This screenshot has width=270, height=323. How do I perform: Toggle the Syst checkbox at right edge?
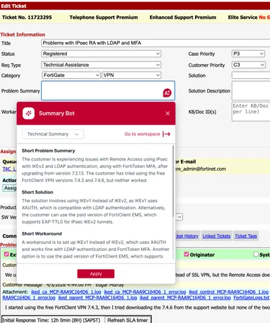point(256,254)
